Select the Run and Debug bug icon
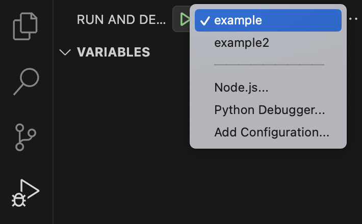 coord(25,193)
